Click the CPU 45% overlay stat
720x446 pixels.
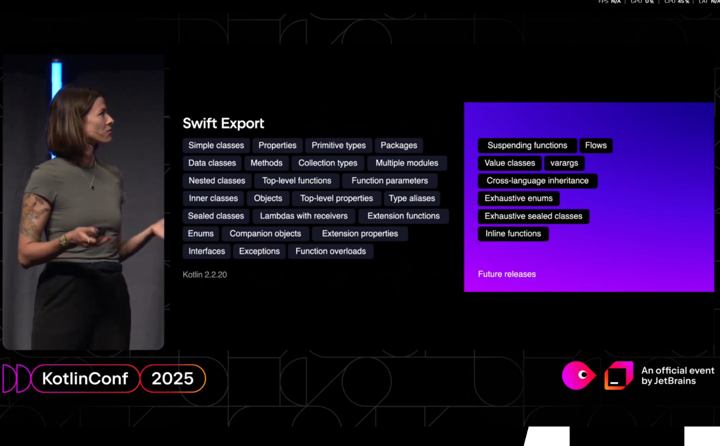click(677, 2)
